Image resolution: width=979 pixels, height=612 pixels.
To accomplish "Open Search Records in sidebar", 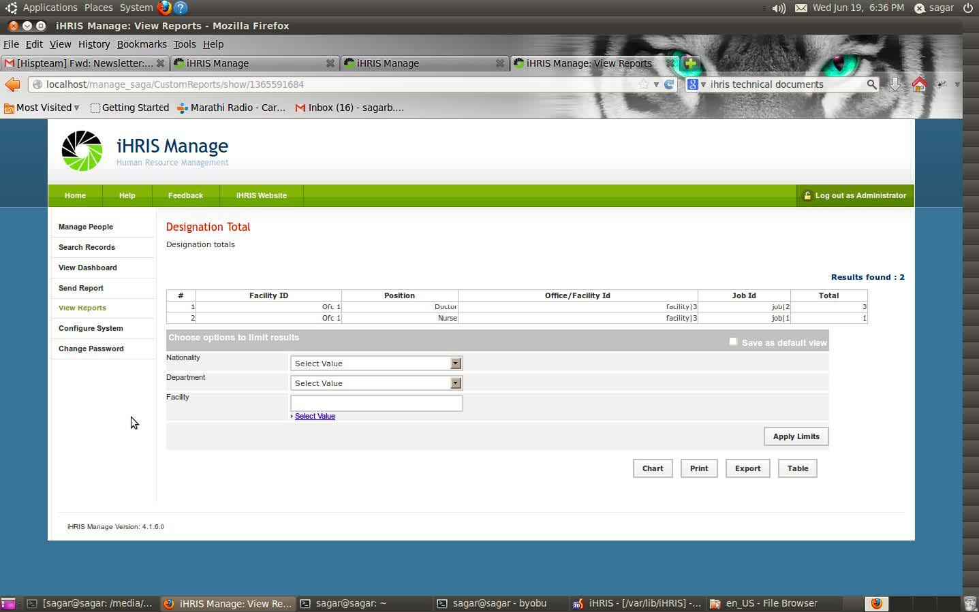I will 87,247.
